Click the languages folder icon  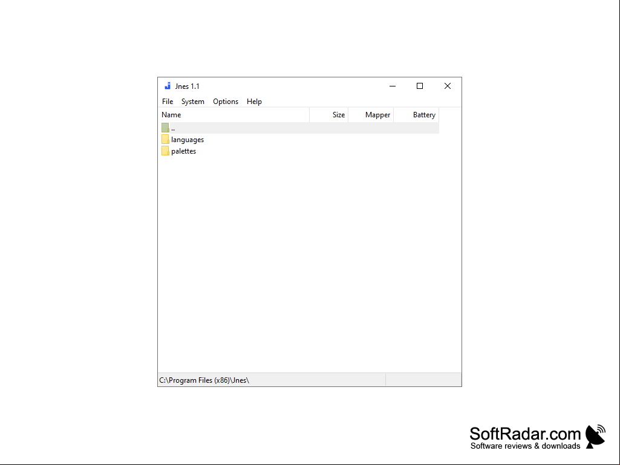tap(165, 139)
